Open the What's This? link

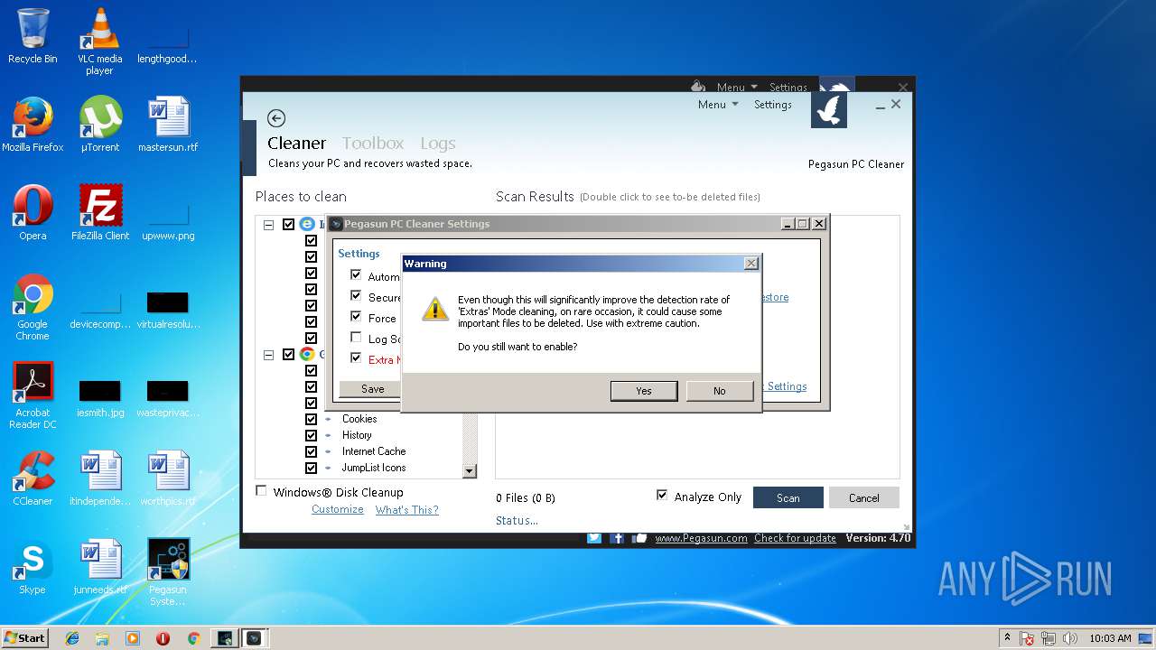pos(407,509)
